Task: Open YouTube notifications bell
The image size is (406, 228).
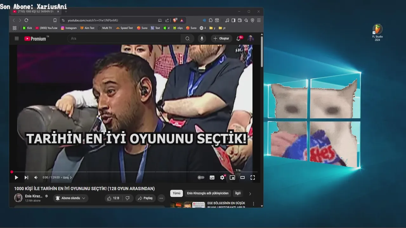Action: coord(239,39)
